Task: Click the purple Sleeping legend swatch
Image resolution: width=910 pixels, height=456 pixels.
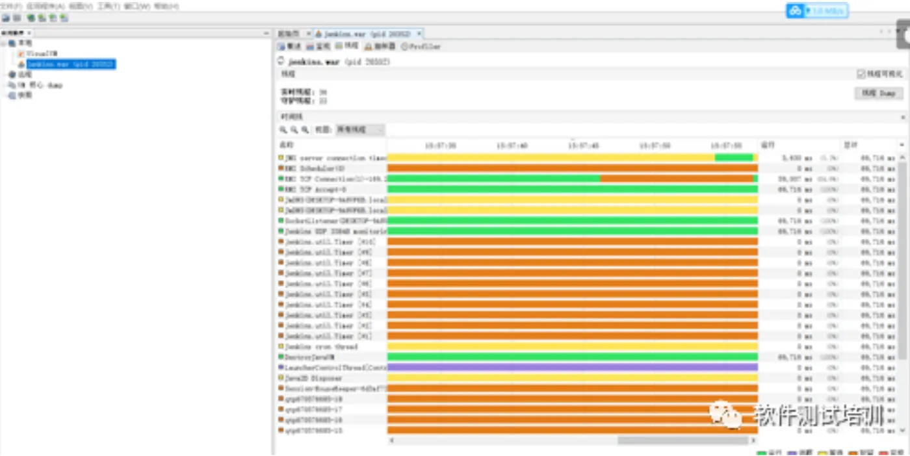Action: (792, 453)
